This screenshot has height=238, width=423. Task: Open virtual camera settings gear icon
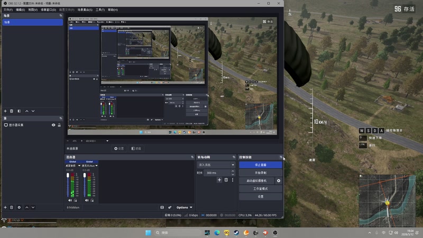[279, 180]
